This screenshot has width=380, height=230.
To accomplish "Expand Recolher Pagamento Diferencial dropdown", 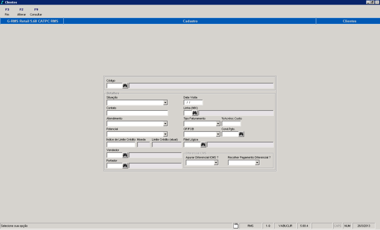I will pos(257,163).
